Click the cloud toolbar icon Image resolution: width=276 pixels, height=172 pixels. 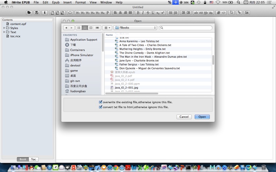[x=70, y=13]
